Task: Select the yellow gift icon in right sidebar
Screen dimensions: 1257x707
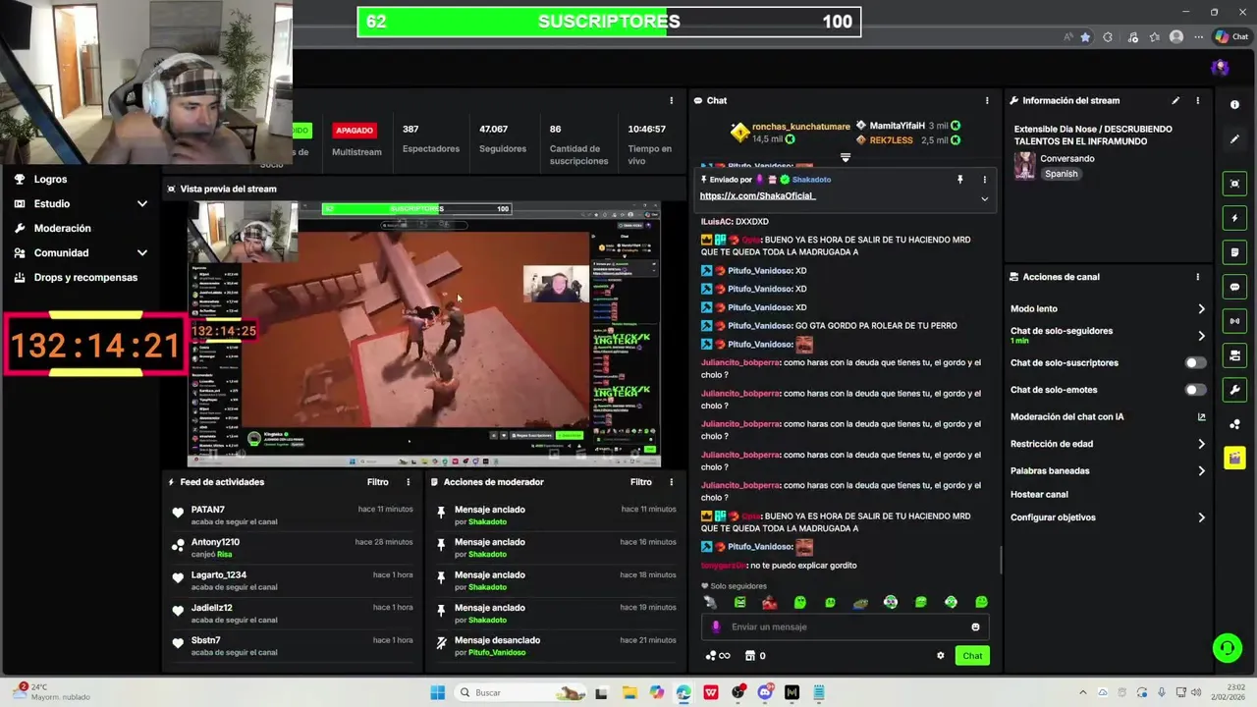Action: (1234, 459)
